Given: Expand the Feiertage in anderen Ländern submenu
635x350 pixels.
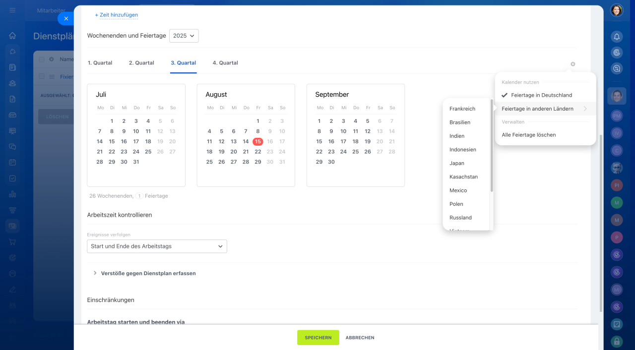Looking at the screenshot, I should pos(545,109).
